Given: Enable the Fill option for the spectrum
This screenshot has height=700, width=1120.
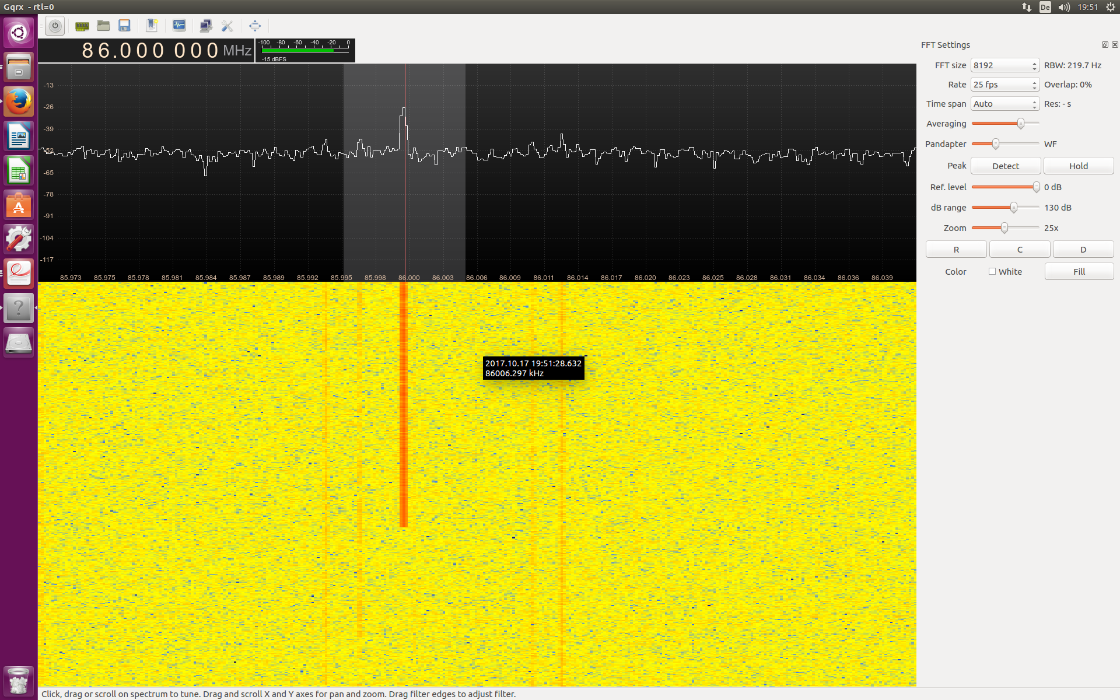Looking at the screenshot, I should pos(1079,271).
